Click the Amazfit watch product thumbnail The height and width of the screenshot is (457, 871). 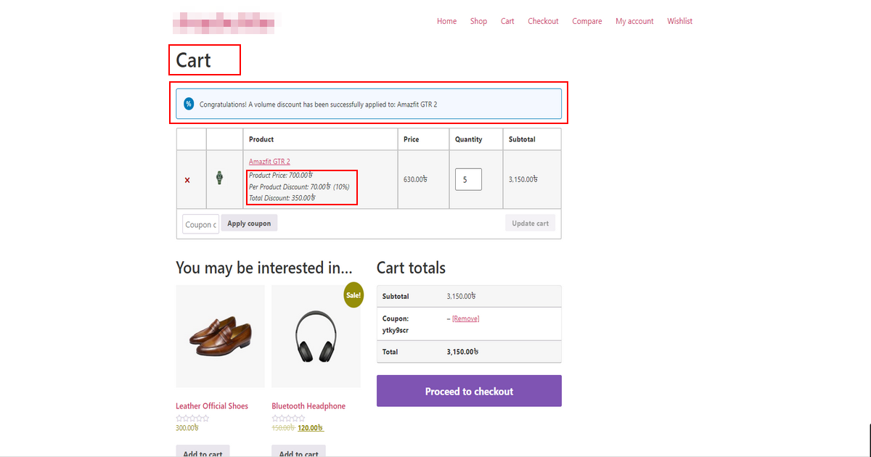(x=219, y=178)
